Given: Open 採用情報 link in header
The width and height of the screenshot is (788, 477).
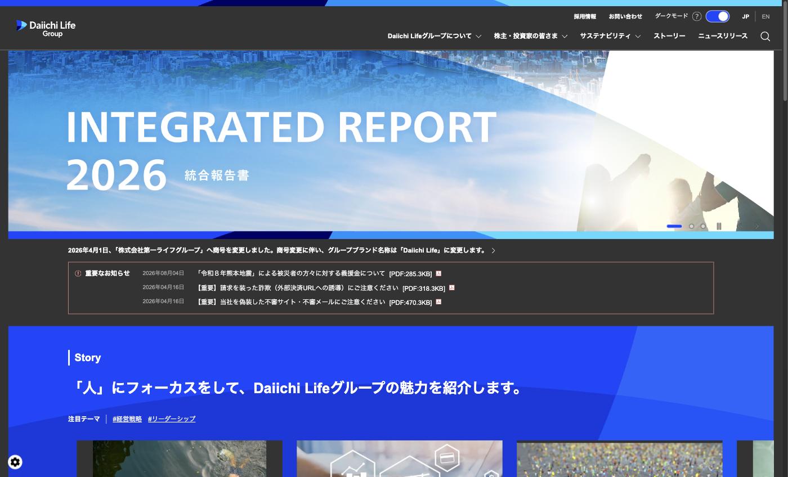Looking at the screenshot, I should [x=585, y=17].
